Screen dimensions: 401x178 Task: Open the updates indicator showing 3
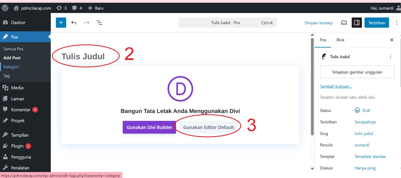click(x=61, y=8)
